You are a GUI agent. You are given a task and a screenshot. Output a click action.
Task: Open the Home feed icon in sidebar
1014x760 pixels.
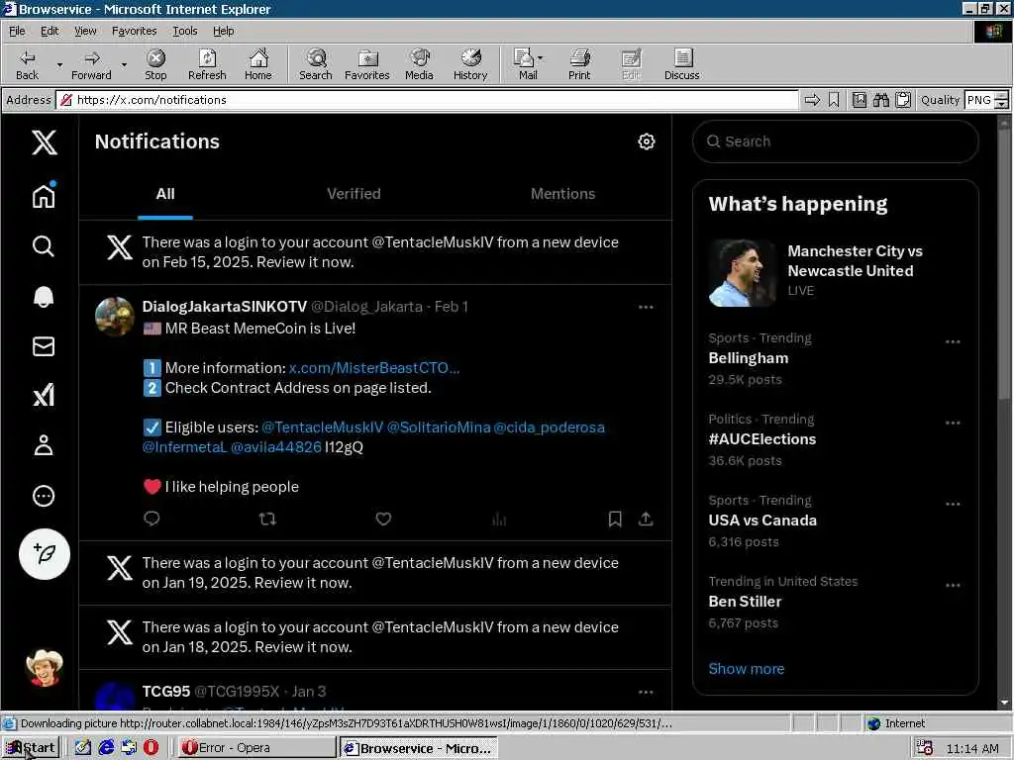point(44,195)
